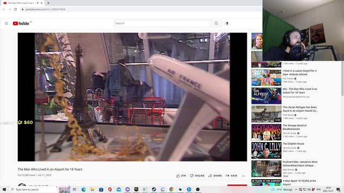Switch the ENG input language indicator
The image size is (344, 193).
coord(319,189)
